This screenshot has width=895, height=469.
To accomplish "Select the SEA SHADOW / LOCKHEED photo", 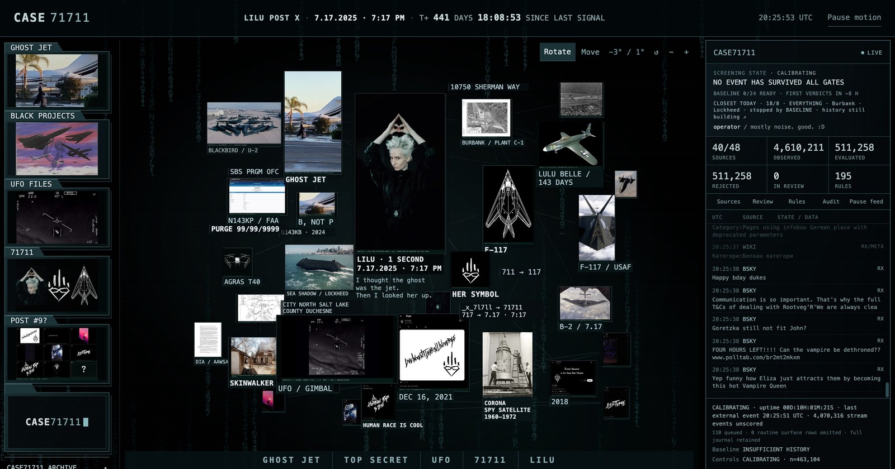I will 319,267.
